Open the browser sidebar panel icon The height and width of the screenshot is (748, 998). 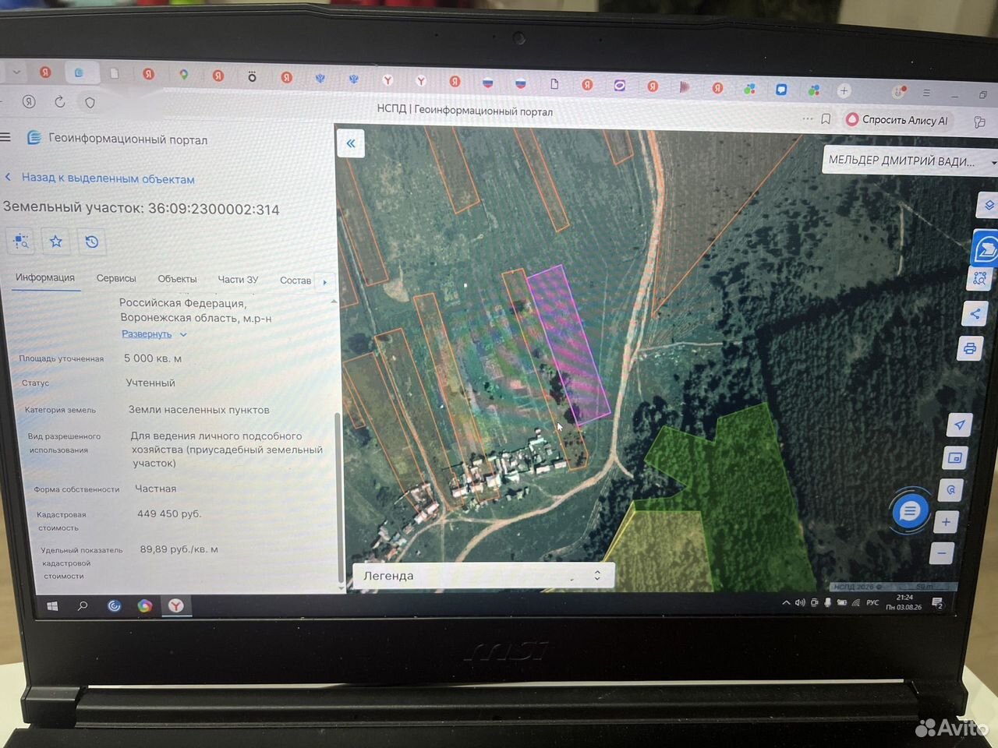[980, 122]
